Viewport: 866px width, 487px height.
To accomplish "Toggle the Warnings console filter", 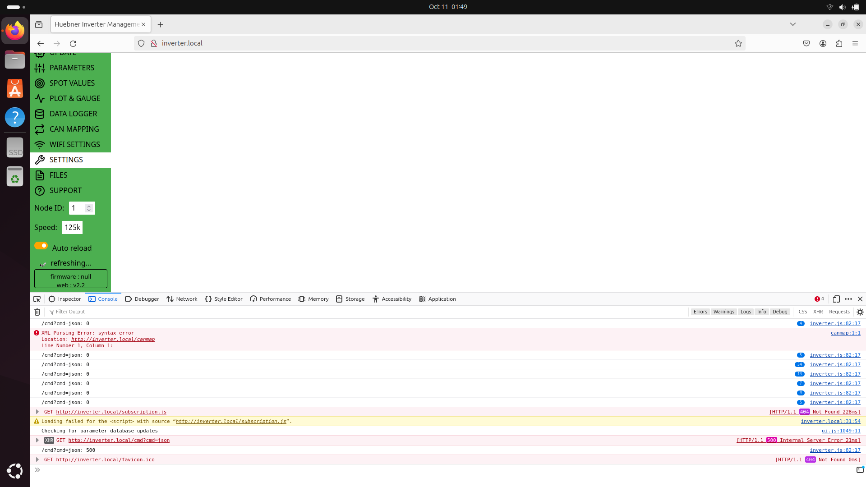I will (x=723, y=312).
